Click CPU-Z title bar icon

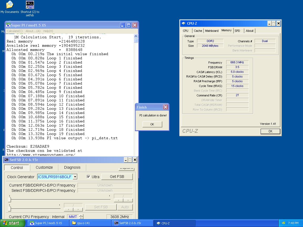183,23
